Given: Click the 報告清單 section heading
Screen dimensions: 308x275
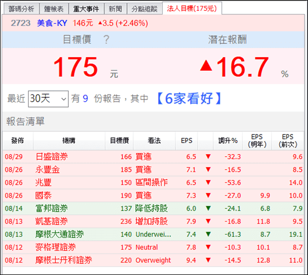Looking at the screenshot, I should [x=25, y=122].
